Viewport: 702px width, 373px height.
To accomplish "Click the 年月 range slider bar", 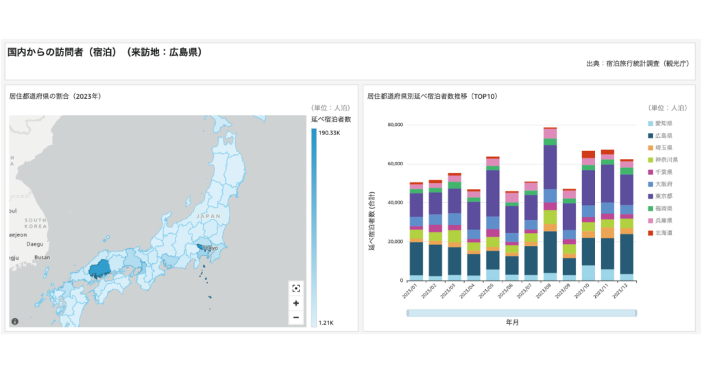I will pyautogui.click(x=522, y=313).
